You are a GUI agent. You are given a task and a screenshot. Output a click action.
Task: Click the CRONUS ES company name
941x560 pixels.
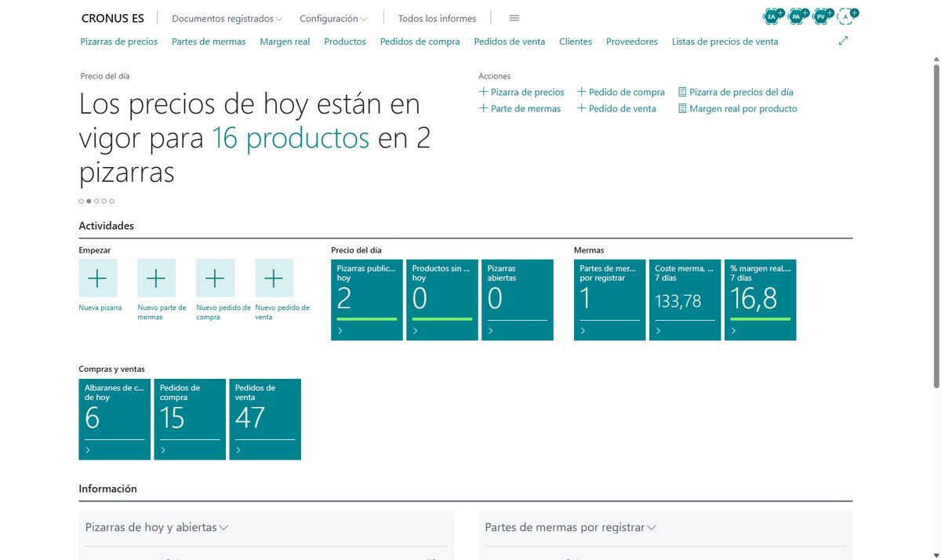click(x=113, y=18)
